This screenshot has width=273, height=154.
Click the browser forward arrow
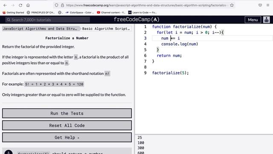13,5
